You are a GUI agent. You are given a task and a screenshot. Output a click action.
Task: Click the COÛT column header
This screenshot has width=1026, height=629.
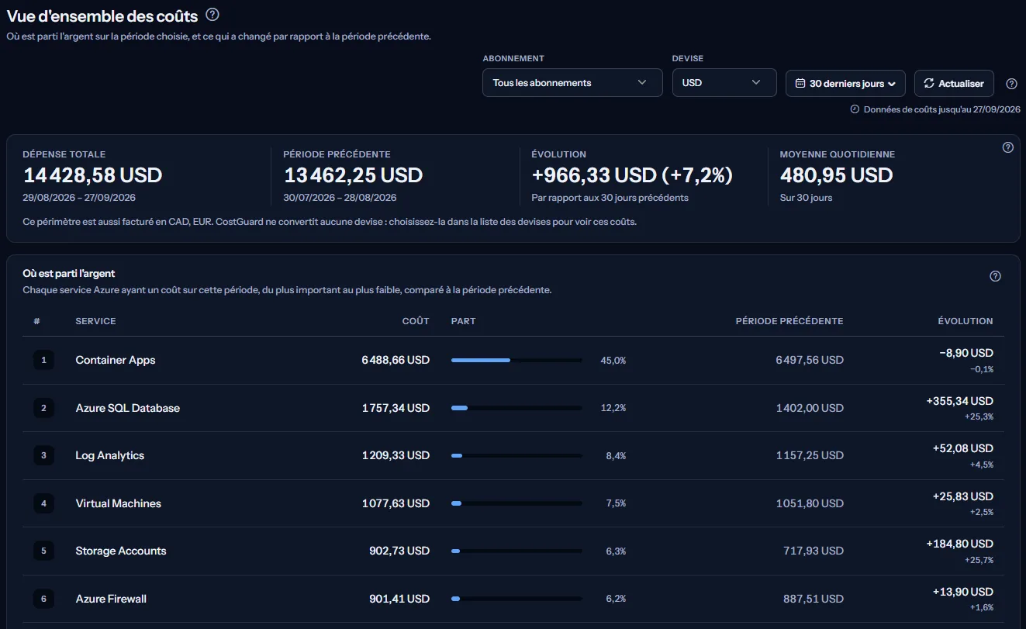(x=416, y=321)
